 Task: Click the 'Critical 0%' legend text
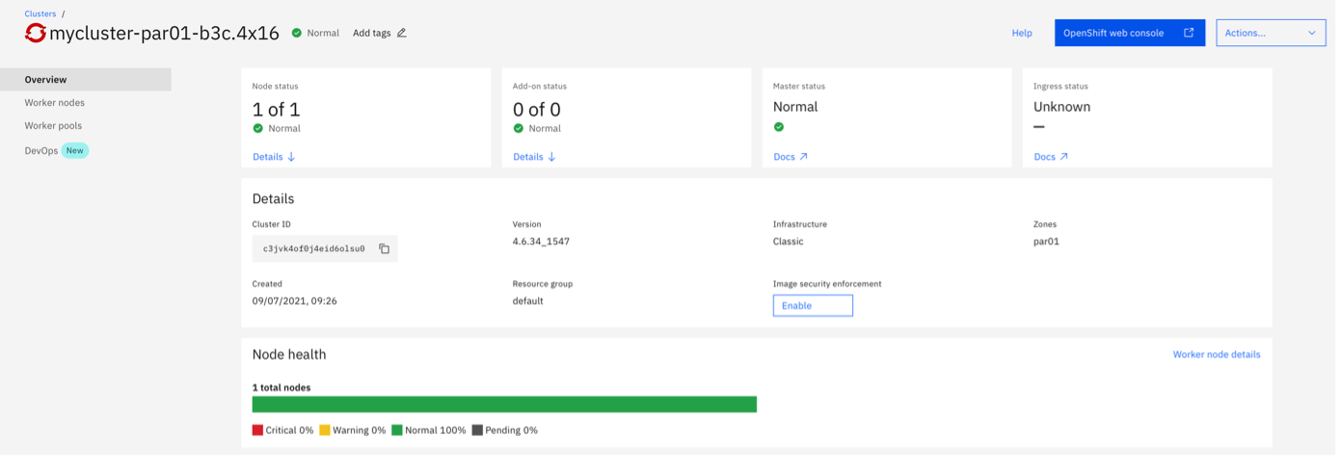click(289, 430)
